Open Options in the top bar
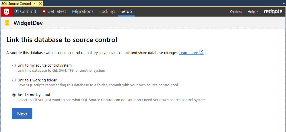Screen dimensions: 286x132 (x=236, y=12)
